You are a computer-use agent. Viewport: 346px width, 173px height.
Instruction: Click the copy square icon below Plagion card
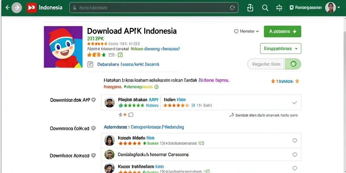point(131,115)
